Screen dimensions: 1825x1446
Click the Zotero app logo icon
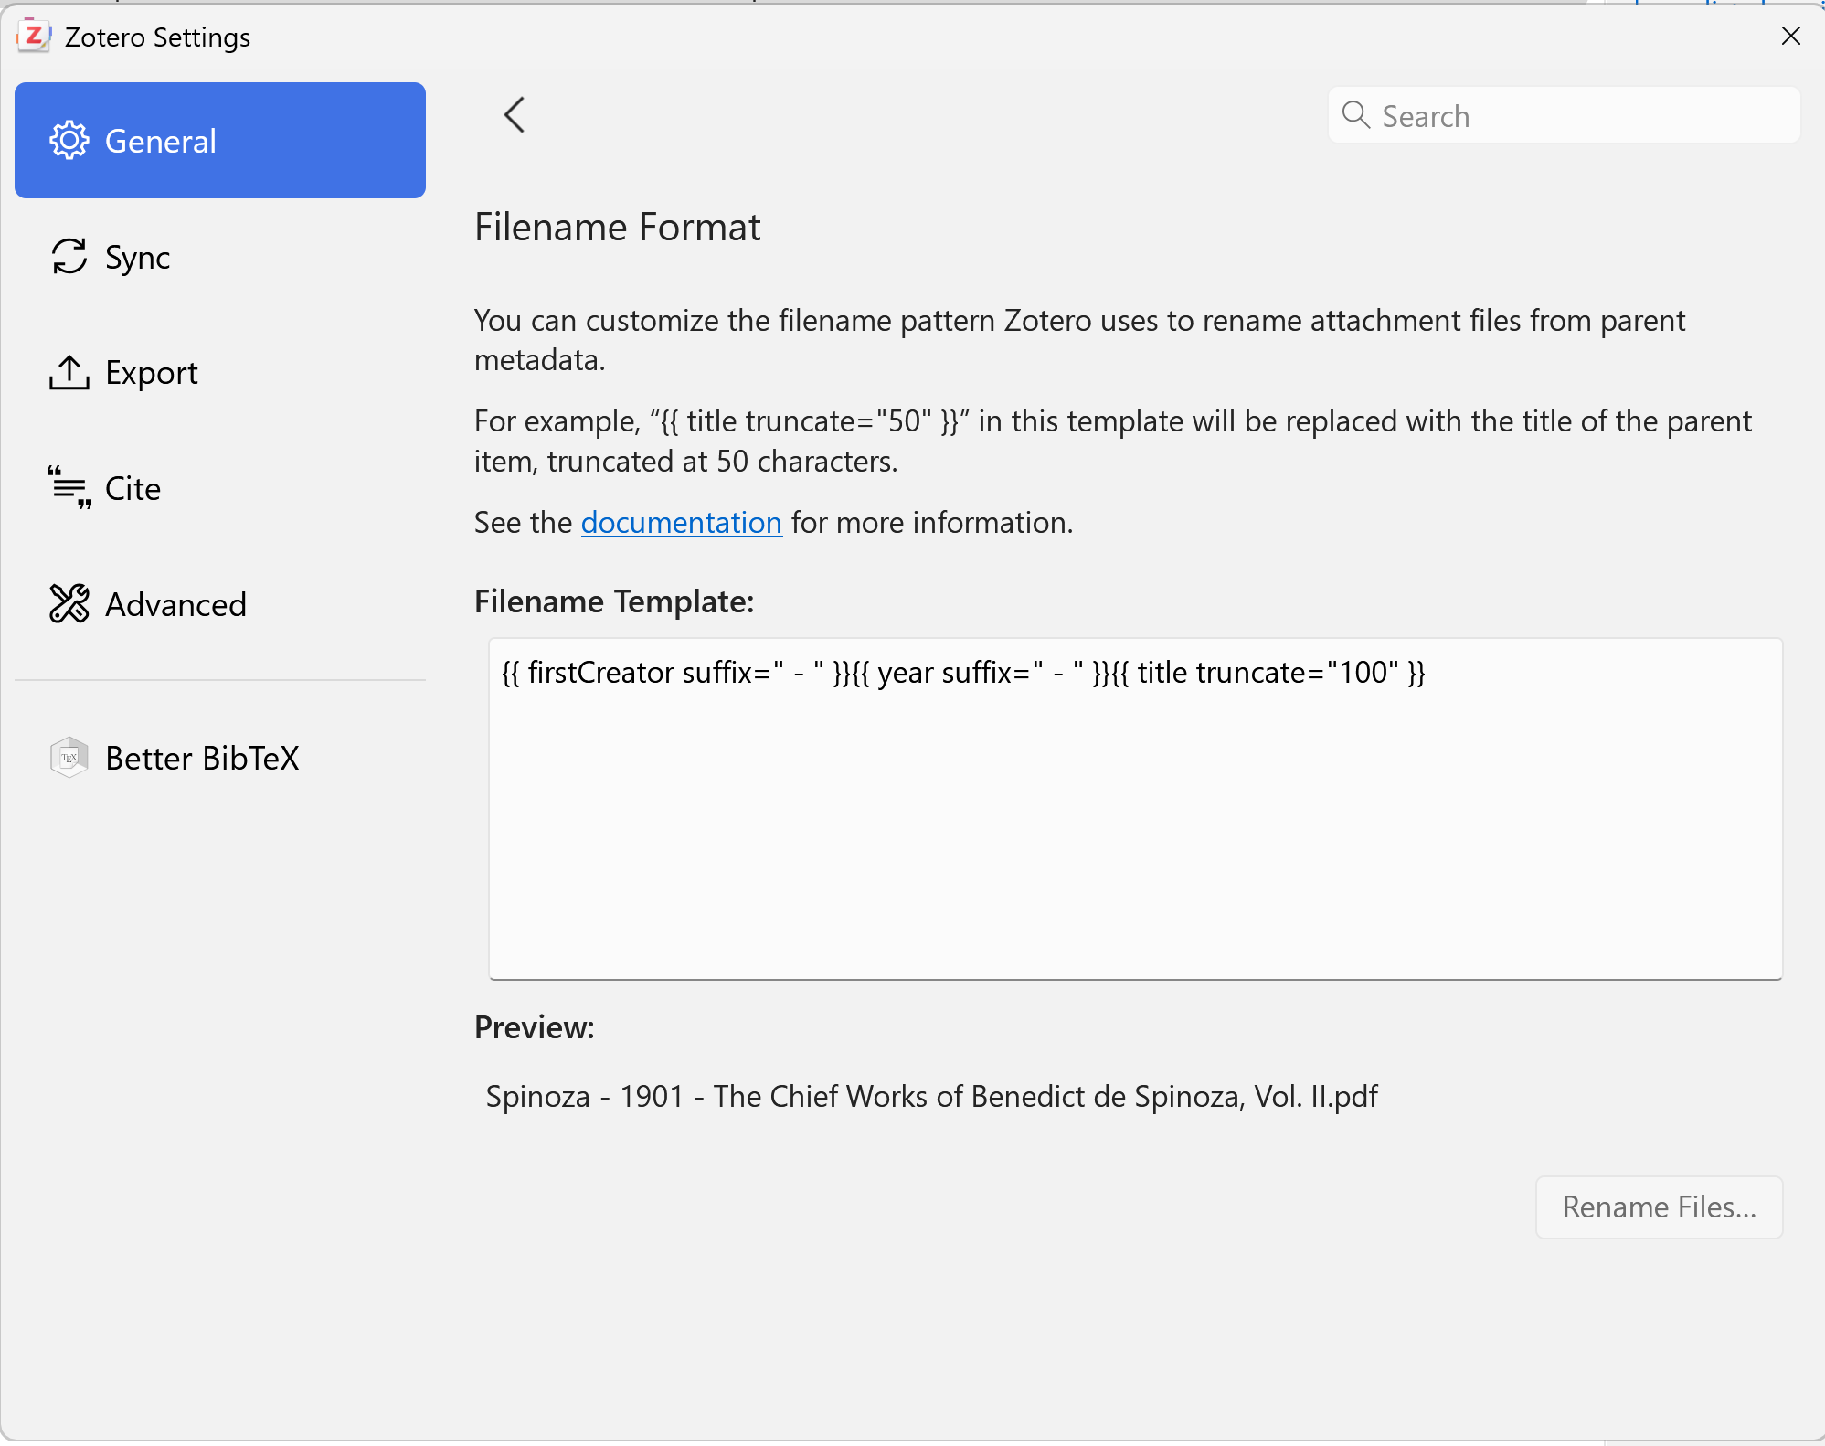pos(34,37)
